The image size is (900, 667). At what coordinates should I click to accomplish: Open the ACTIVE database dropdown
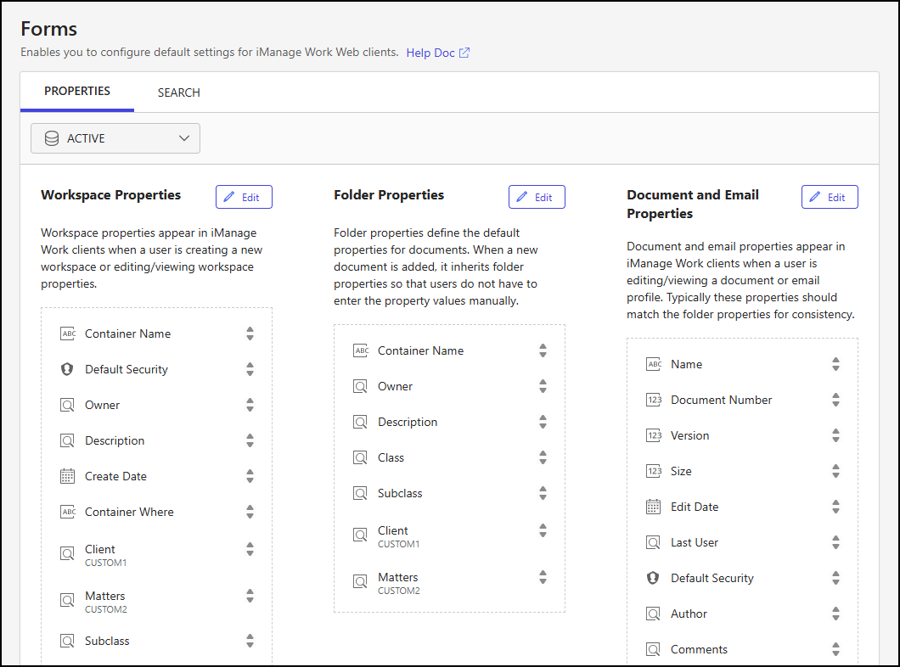(x=115, y=137)
